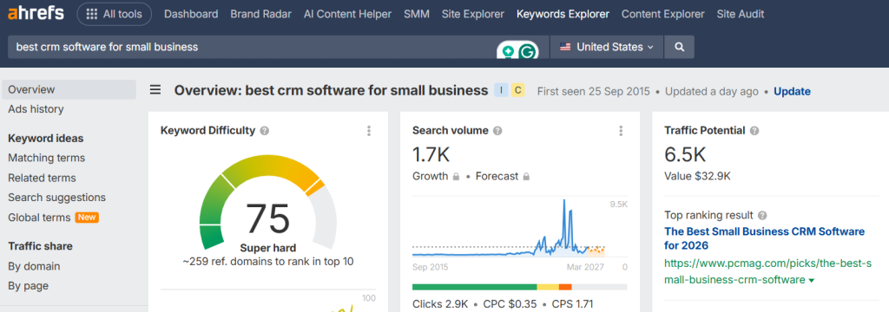Viewport: 889px width, 312px height.
Task: Go to Dashboard
Action: point(191,14)
